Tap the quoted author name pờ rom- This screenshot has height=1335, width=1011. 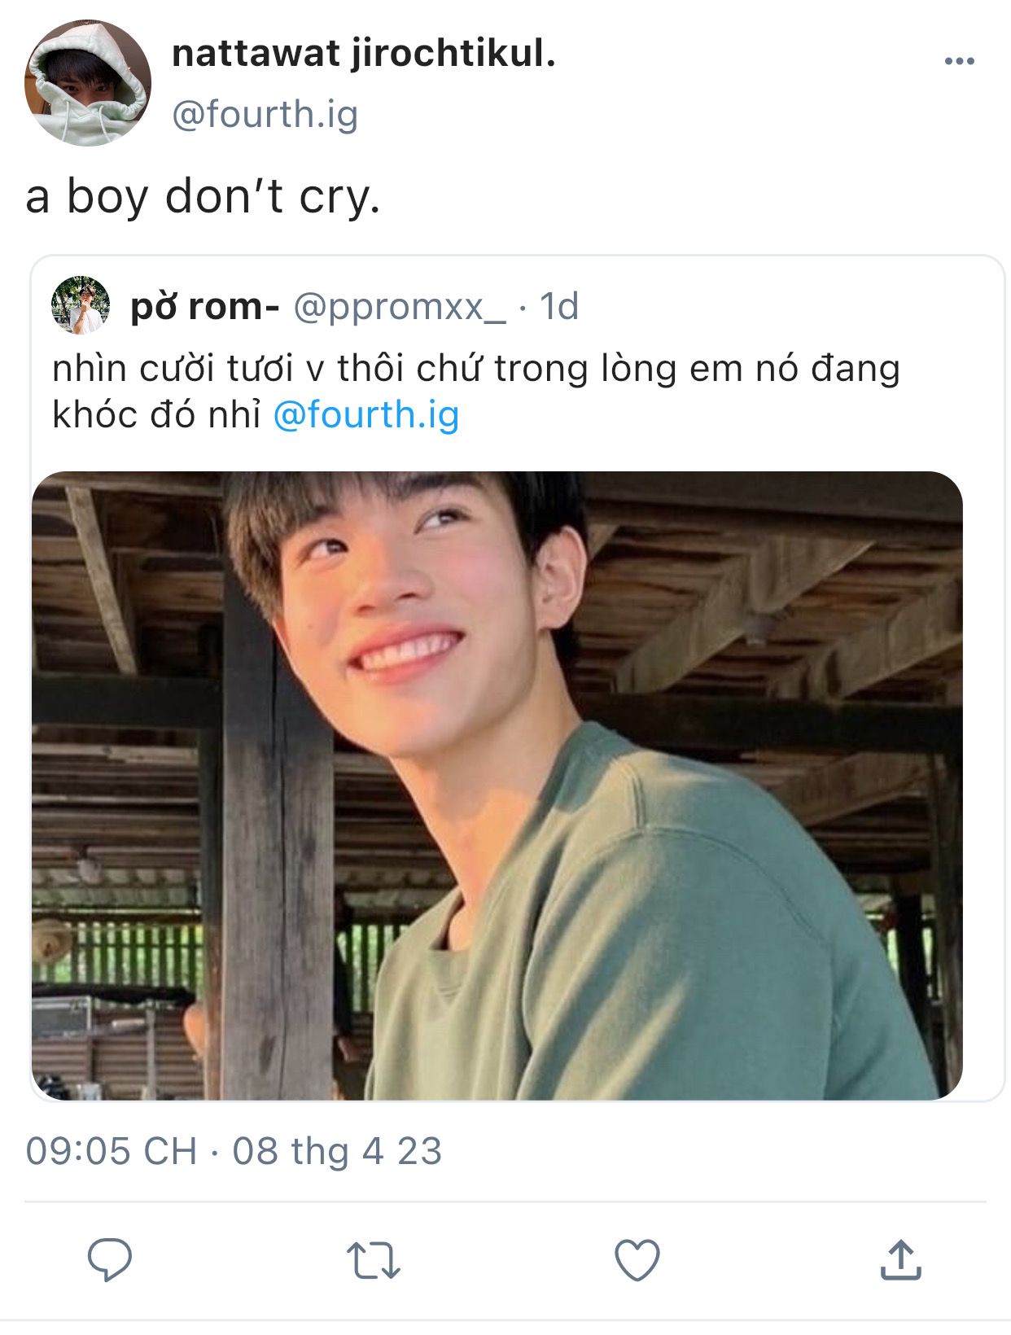[x=205, y=306]
